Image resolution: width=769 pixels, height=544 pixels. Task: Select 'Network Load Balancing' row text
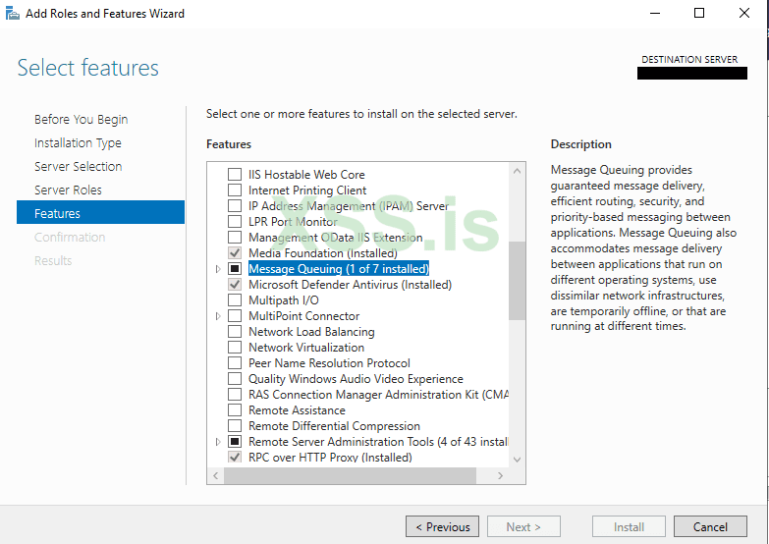pos(311,332)
